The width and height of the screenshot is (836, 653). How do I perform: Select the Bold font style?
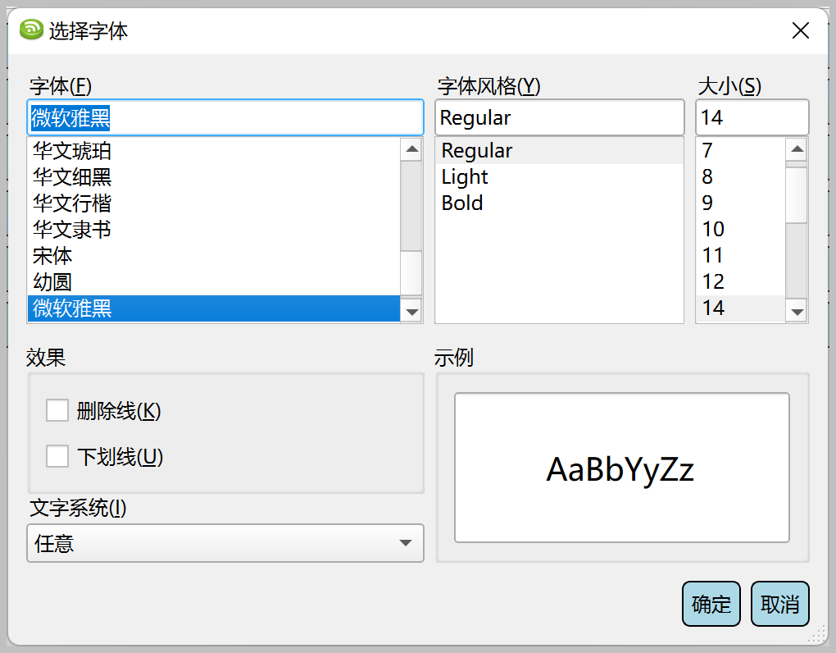tap(462, 203)
